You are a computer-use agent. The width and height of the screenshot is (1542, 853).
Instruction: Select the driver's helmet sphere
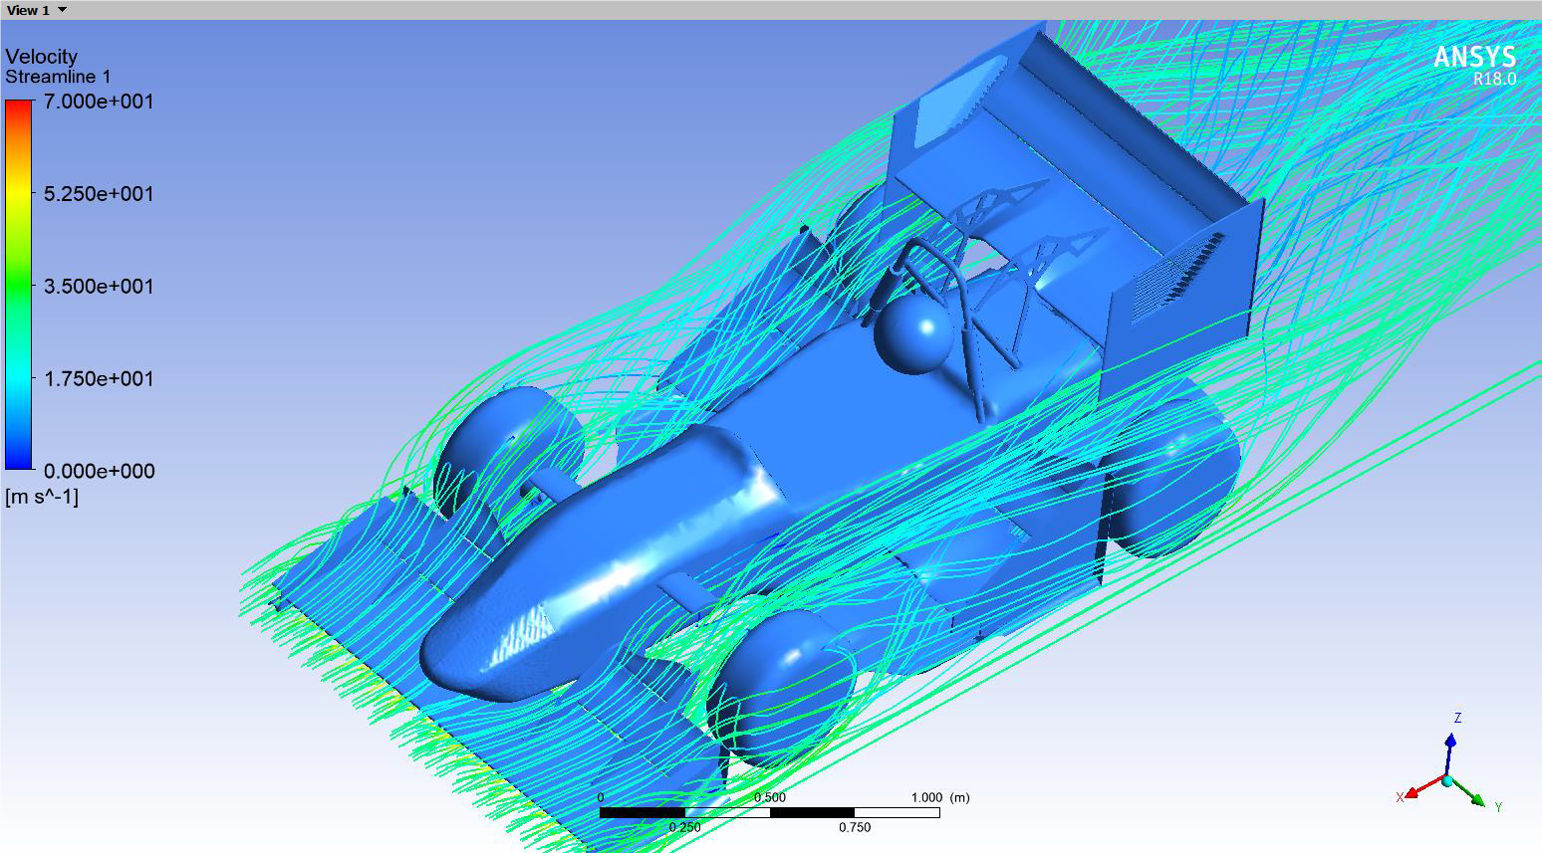tap(910, 335)
